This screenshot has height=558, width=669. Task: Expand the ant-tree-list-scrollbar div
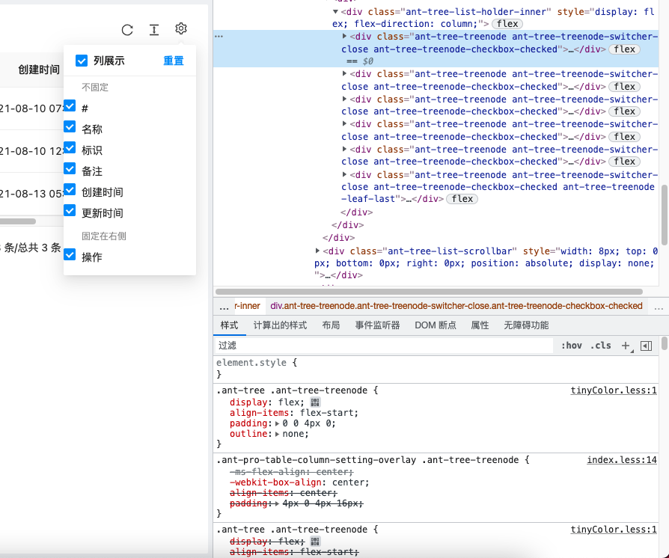[317, 251]
